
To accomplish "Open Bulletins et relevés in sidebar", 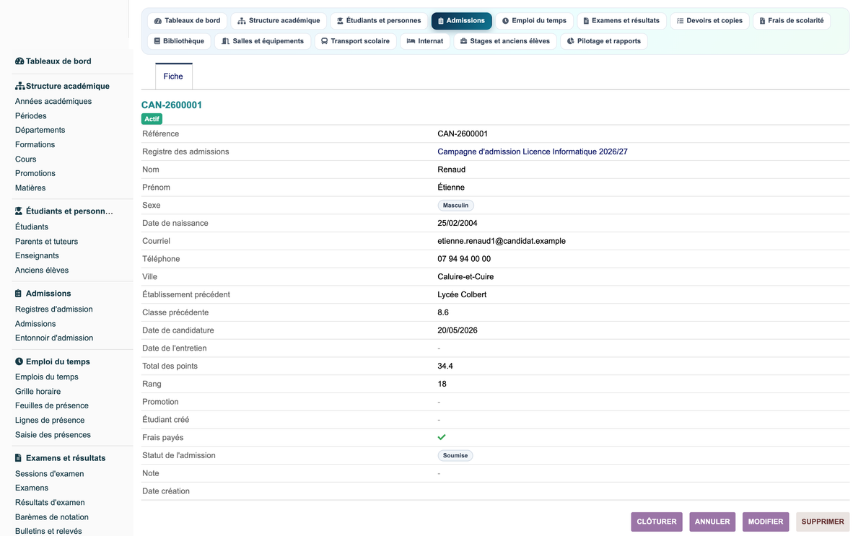I will click(48, 531).
